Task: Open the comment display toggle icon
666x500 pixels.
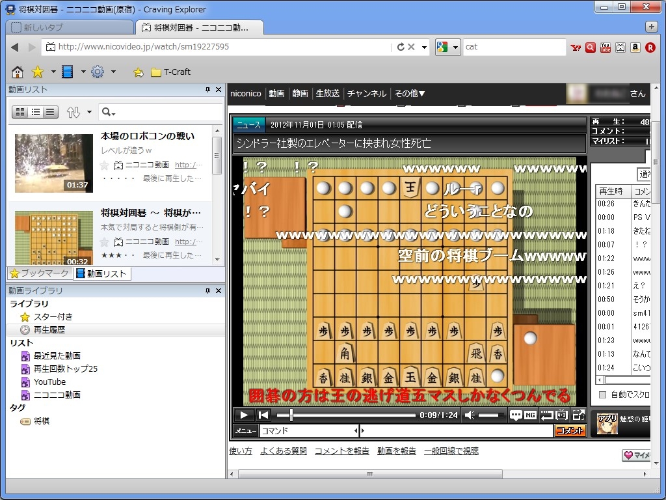Action: tap(514, 415)
